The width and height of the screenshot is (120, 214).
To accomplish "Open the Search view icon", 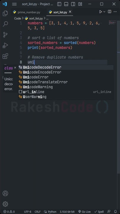I will click(5, 24).
